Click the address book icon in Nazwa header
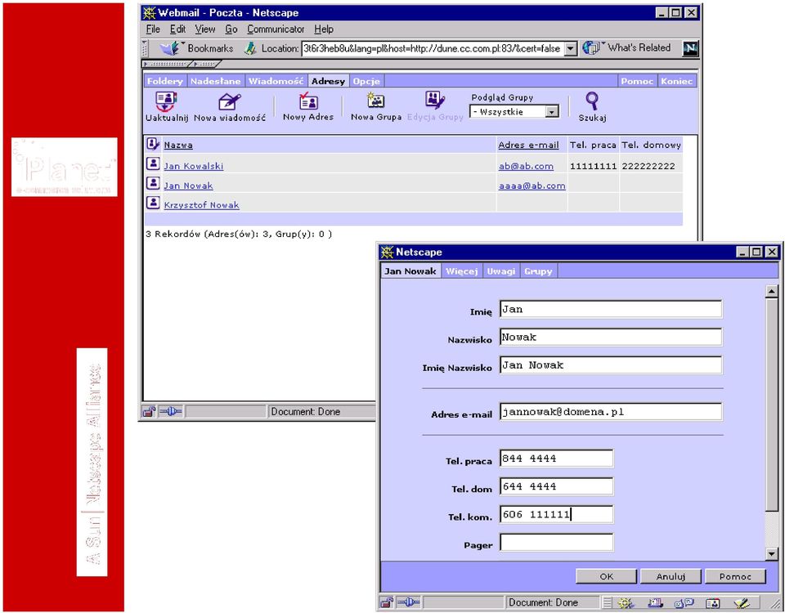785x613 pixels. coord(153,144)
